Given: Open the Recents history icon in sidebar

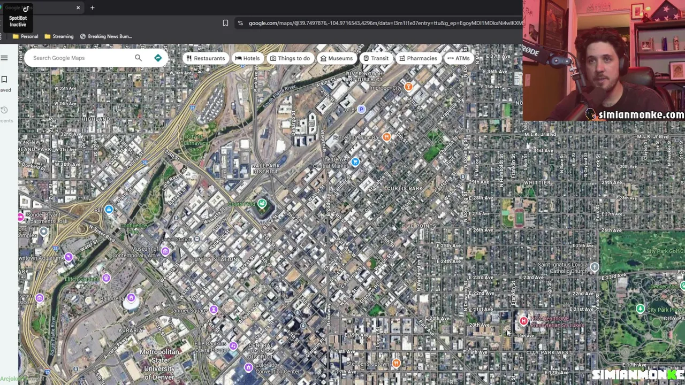Looking at the screenshot, I should [x=4, y=110].
